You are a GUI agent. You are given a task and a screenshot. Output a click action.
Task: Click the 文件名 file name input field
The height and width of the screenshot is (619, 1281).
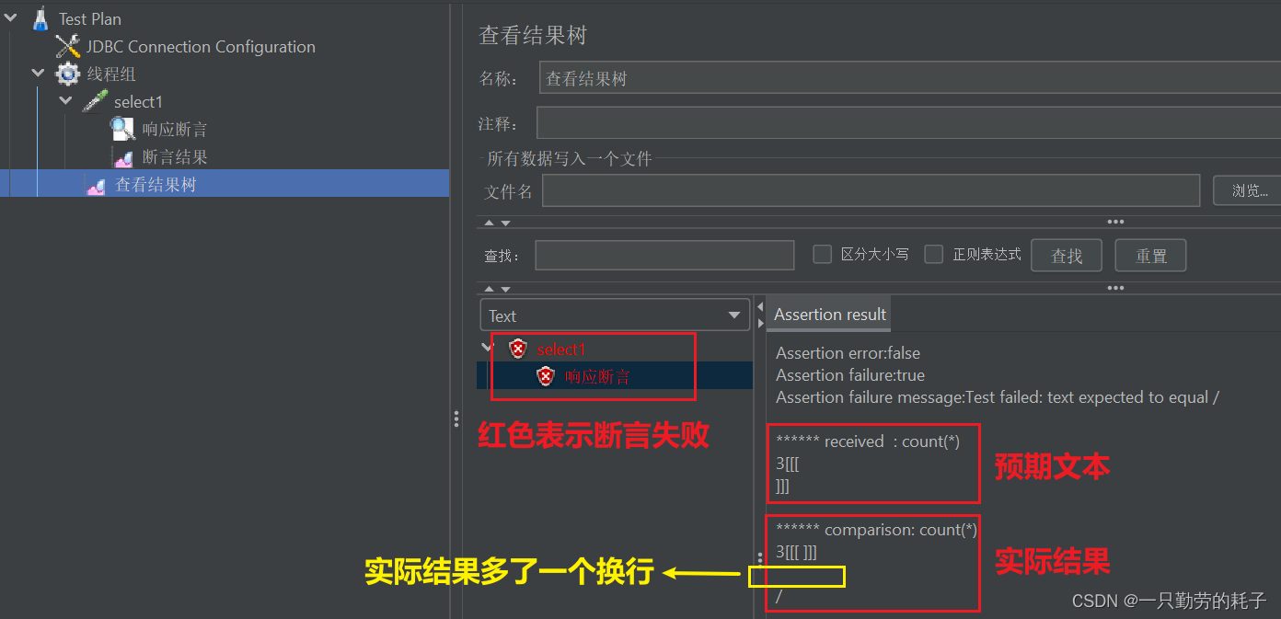(x=871, y=190)
